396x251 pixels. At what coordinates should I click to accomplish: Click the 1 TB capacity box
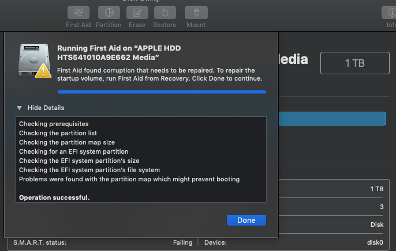tap(355, 63)
